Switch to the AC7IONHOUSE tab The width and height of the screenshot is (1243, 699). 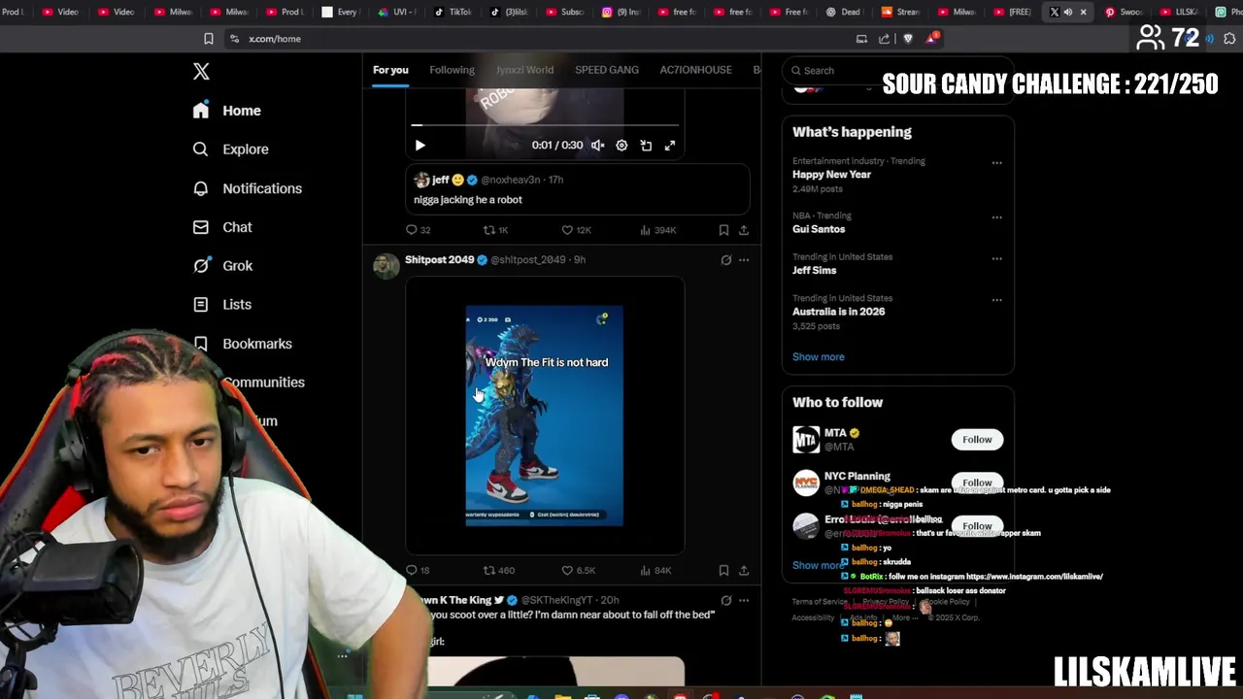click(696, 70)
